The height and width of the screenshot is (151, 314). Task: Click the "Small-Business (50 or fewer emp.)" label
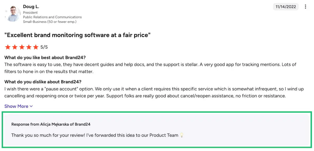tap(50, 22)
